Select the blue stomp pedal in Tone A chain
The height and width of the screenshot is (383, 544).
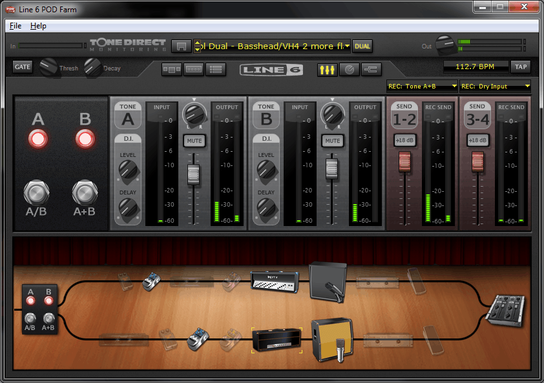tap(152, 282)
